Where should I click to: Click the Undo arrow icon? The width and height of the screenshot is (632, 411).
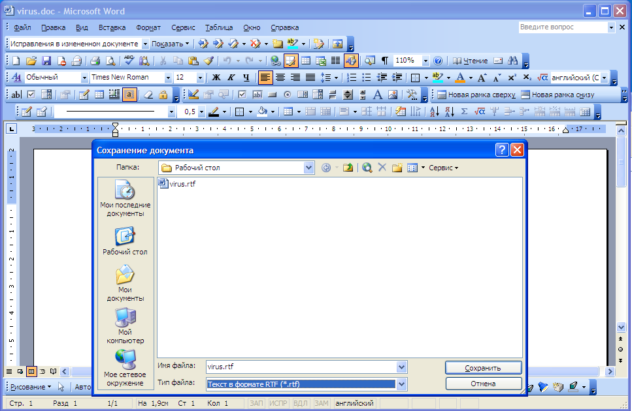[x=227, y=61]
